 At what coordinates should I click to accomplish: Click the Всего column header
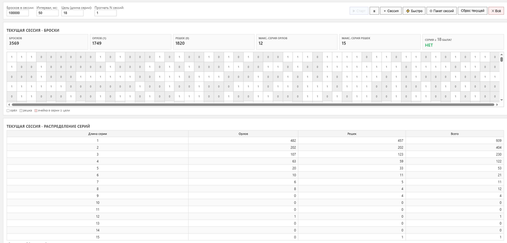(455, 134)
